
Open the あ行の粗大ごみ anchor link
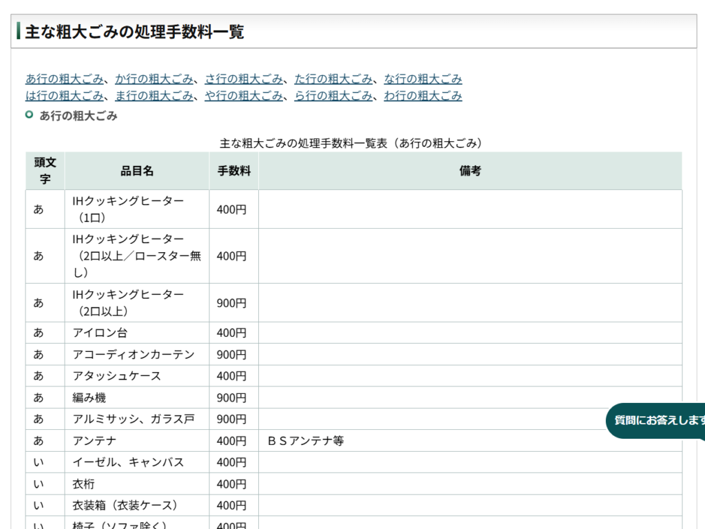(x=65, y=79)
